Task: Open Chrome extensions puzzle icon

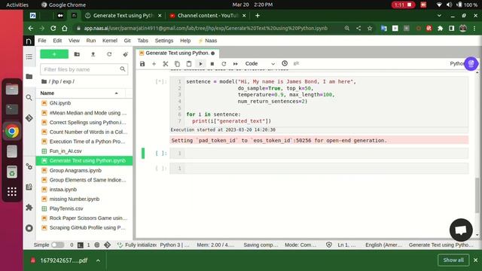Action: point(440,29)
